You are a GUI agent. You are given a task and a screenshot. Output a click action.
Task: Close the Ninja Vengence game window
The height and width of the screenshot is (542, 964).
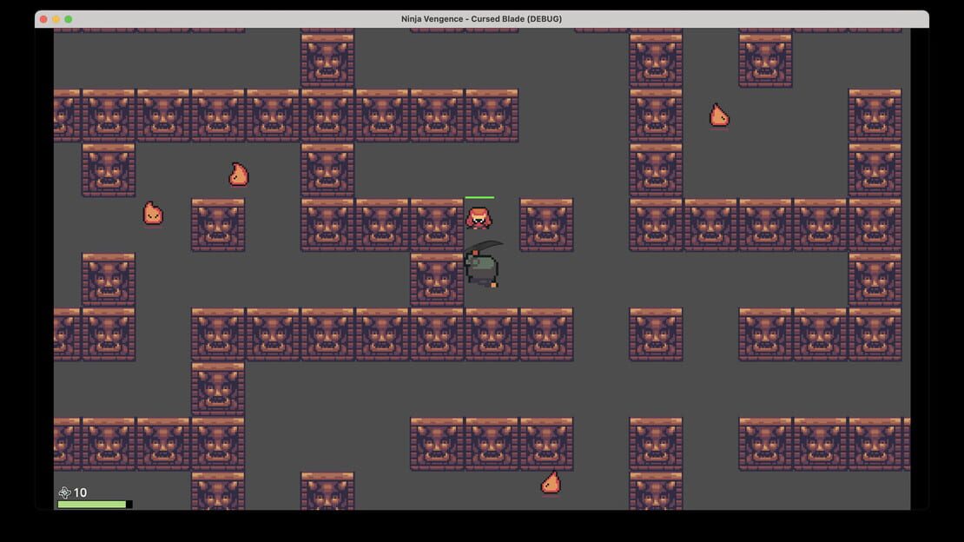tap(43, 19)
